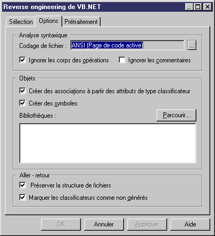Screen dimensions: 215x236
Task: Open file encoding ellipsis browse button
Action: (192, 45)
